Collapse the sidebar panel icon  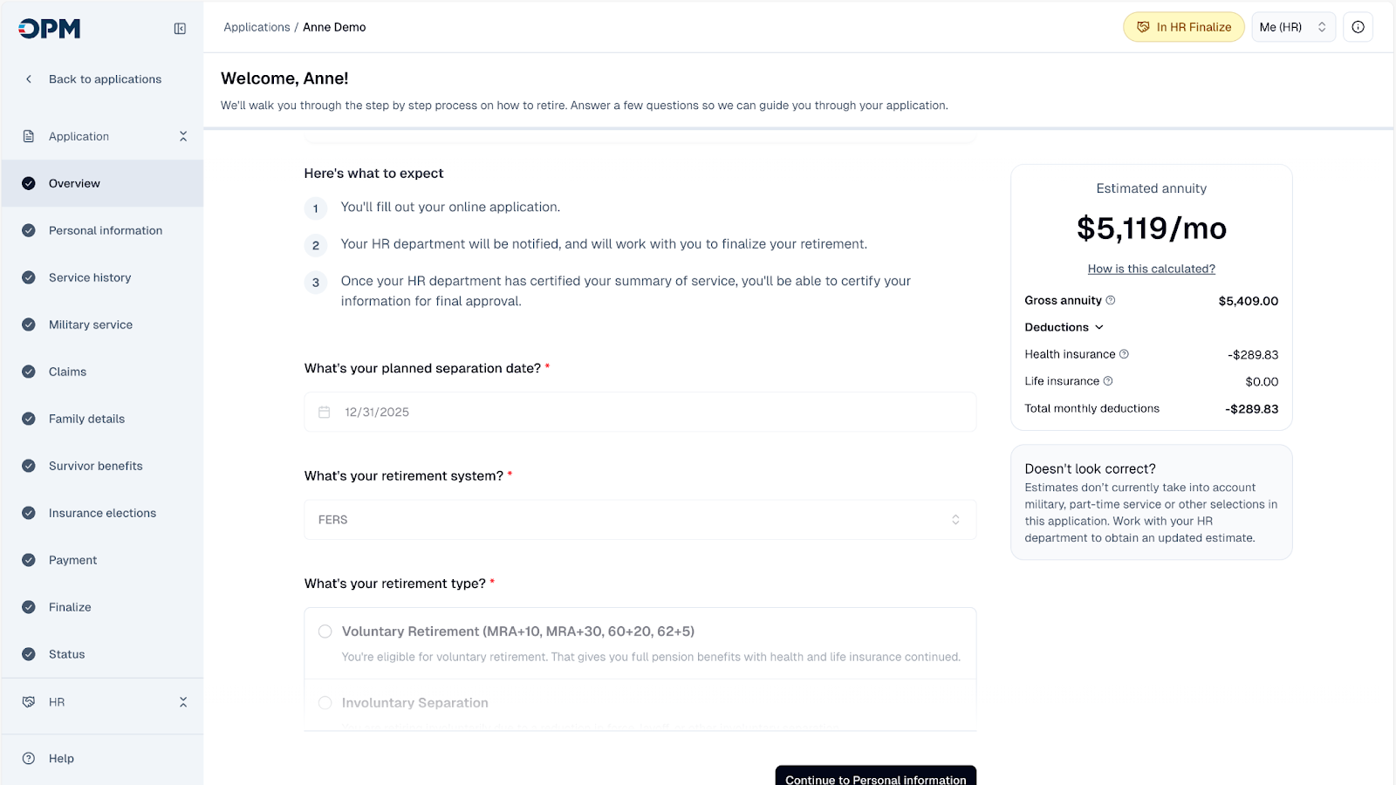coord(180,29)
